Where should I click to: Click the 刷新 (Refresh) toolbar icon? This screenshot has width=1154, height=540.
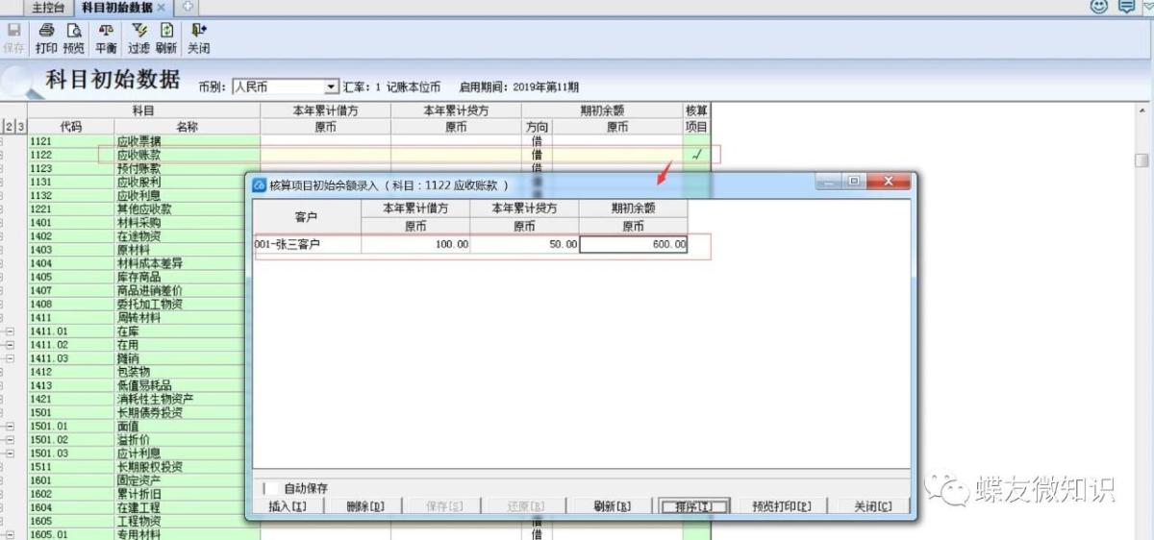coord(166,37)
